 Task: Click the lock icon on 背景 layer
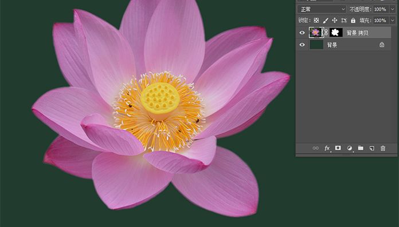click(x=382, y=45)
